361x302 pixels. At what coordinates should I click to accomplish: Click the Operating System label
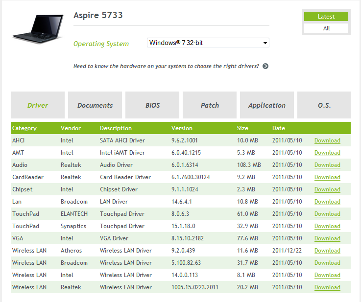point(101,44)
